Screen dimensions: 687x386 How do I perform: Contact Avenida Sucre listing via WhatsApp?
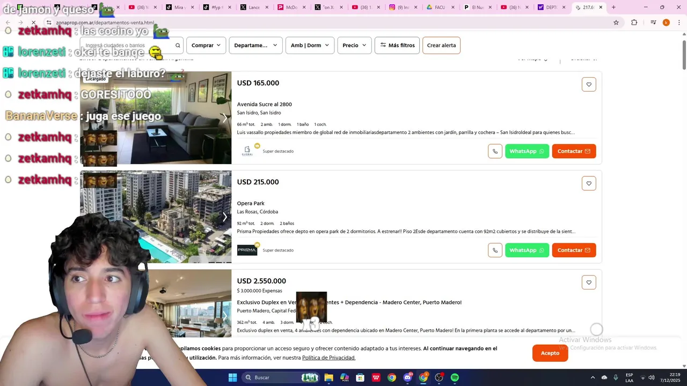[527, 151]
